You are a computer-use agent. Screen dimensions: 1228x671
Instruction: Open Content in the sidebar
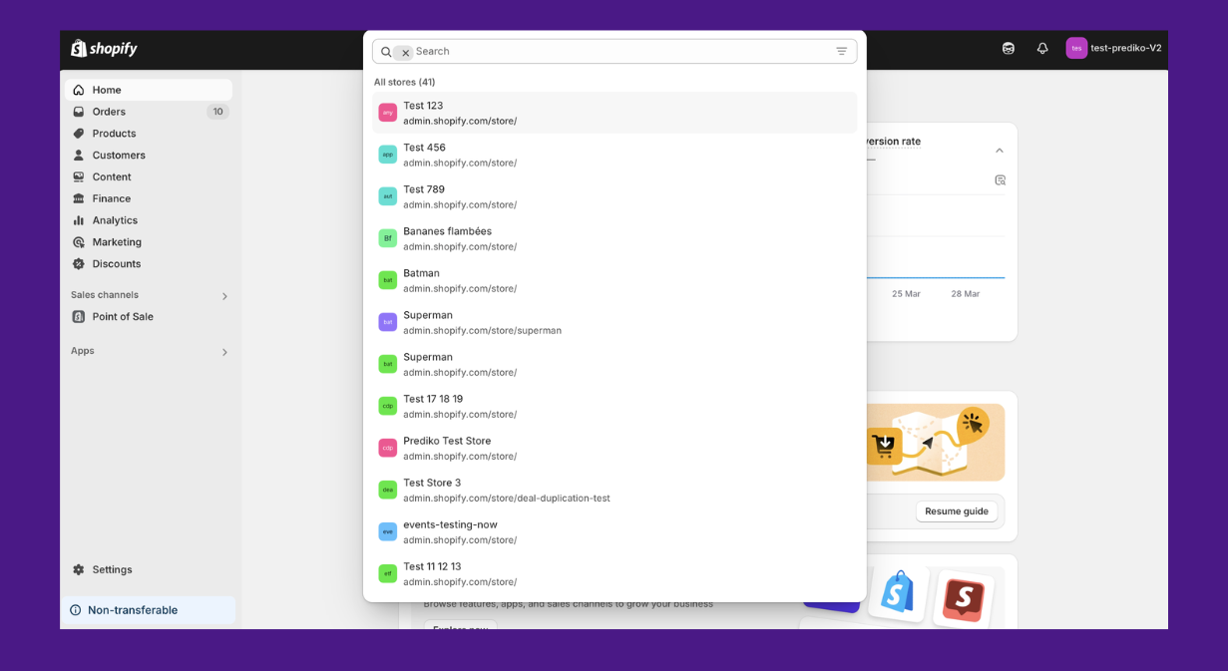[149, 176]
